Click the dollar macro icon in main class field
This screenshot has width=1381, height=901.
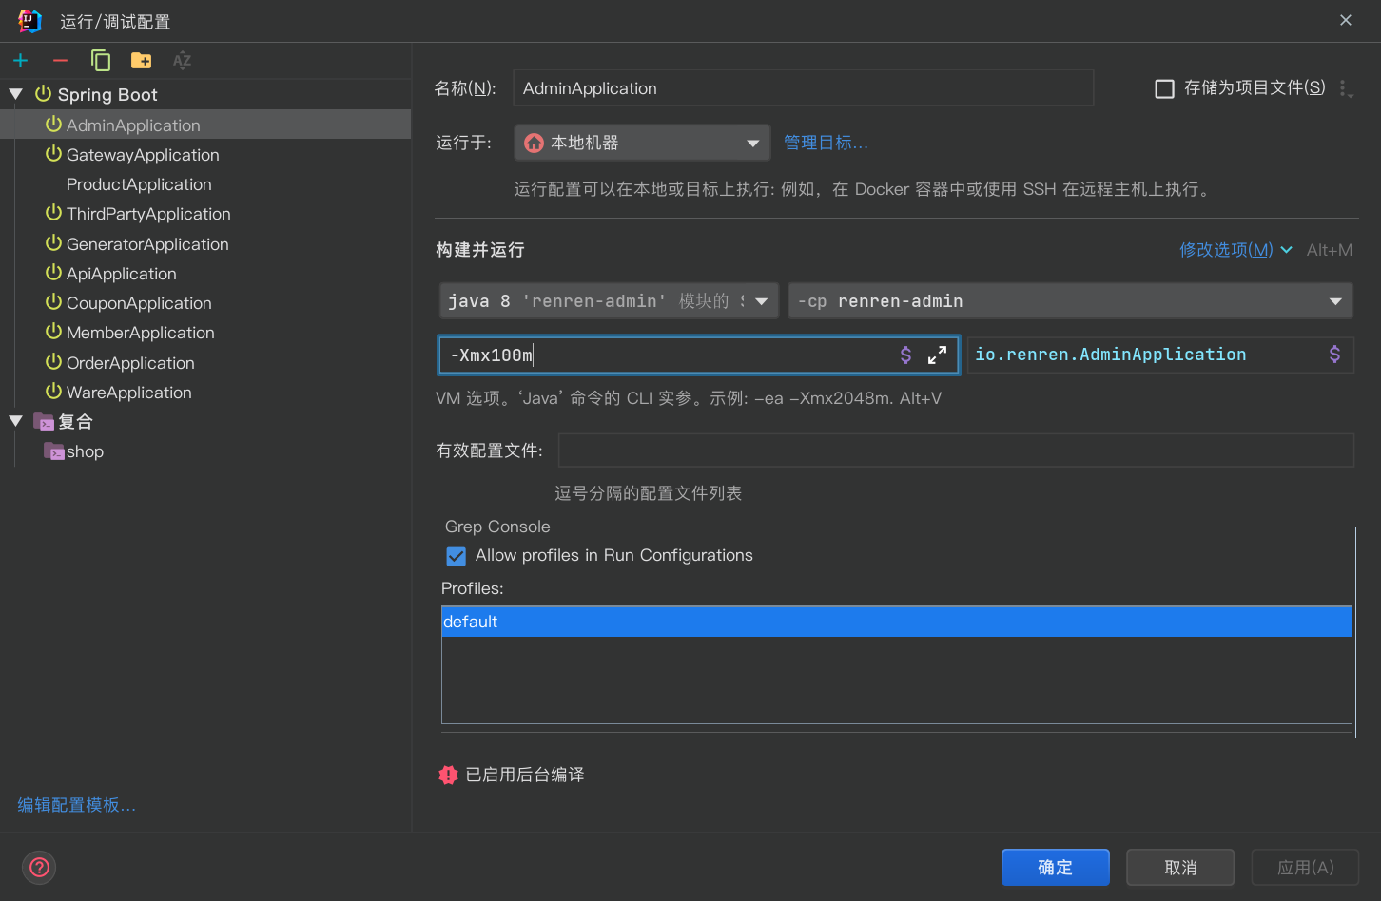click(x=1334, y=355)
